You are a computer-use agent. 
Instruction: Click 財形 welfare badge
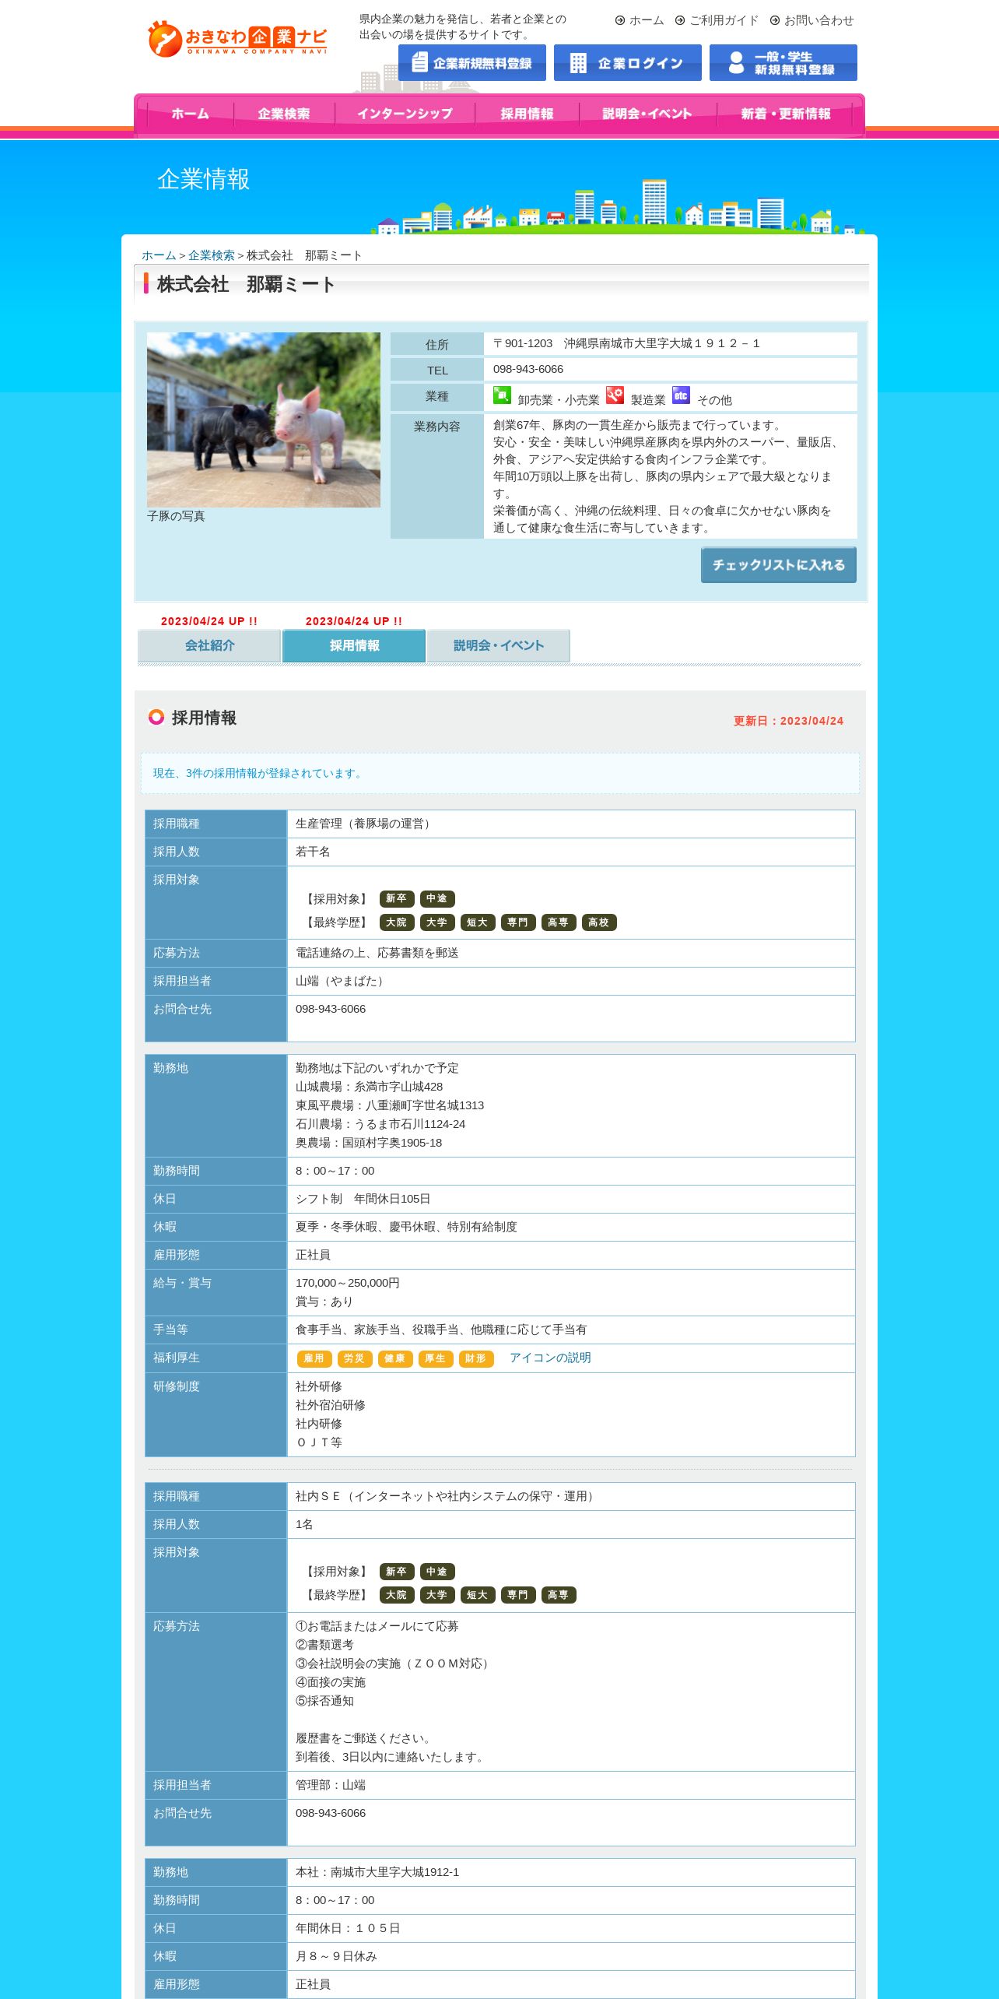pos(476,1358)
